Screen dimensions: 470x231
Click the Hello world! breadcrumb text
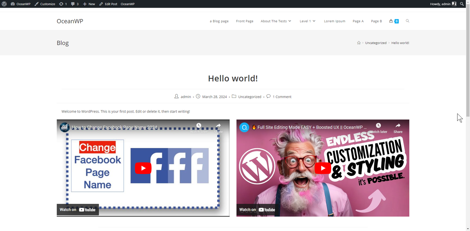point(400,43)
